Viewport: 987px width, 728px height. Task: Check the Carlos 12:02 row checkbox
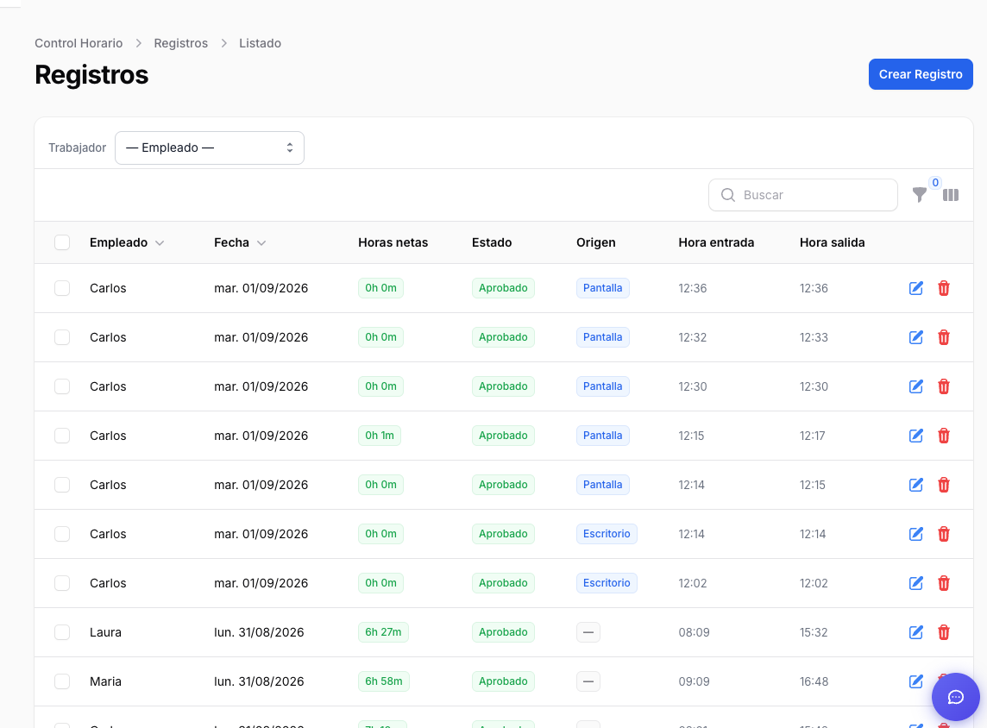62,582
